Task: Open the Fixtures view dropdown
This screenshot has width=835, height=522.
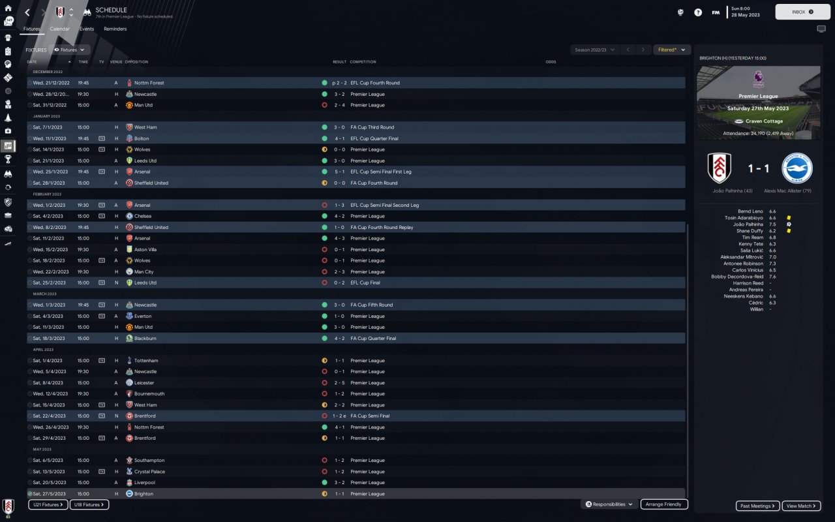Action: (x=70, y=50)
